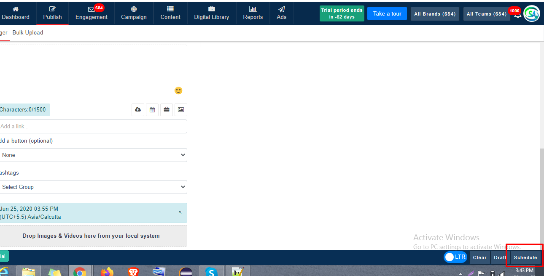Viewport: 544px width, 276px height.
Task: Go to the Engagement menu
Action: pos(92,13)
